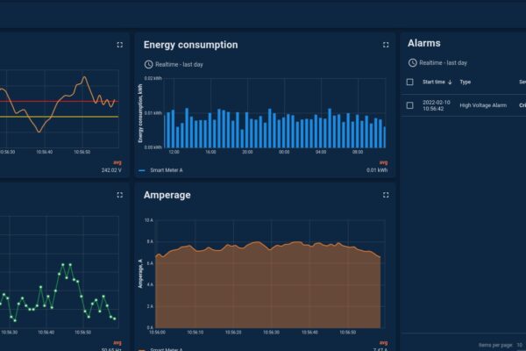Click the orange Amperage area chart
526x351 pixels.
click(x=267, y=290)
